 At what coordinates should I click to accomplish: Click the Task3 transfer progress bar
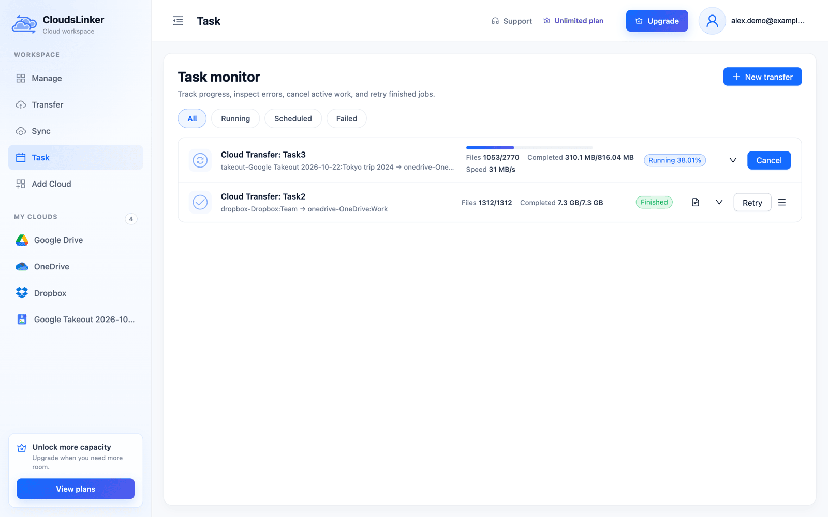(x=529, y=148)
